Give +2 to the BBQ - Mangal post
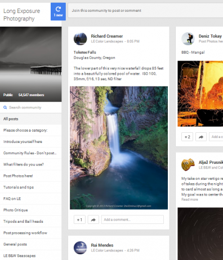 click(x=187, y=137)
